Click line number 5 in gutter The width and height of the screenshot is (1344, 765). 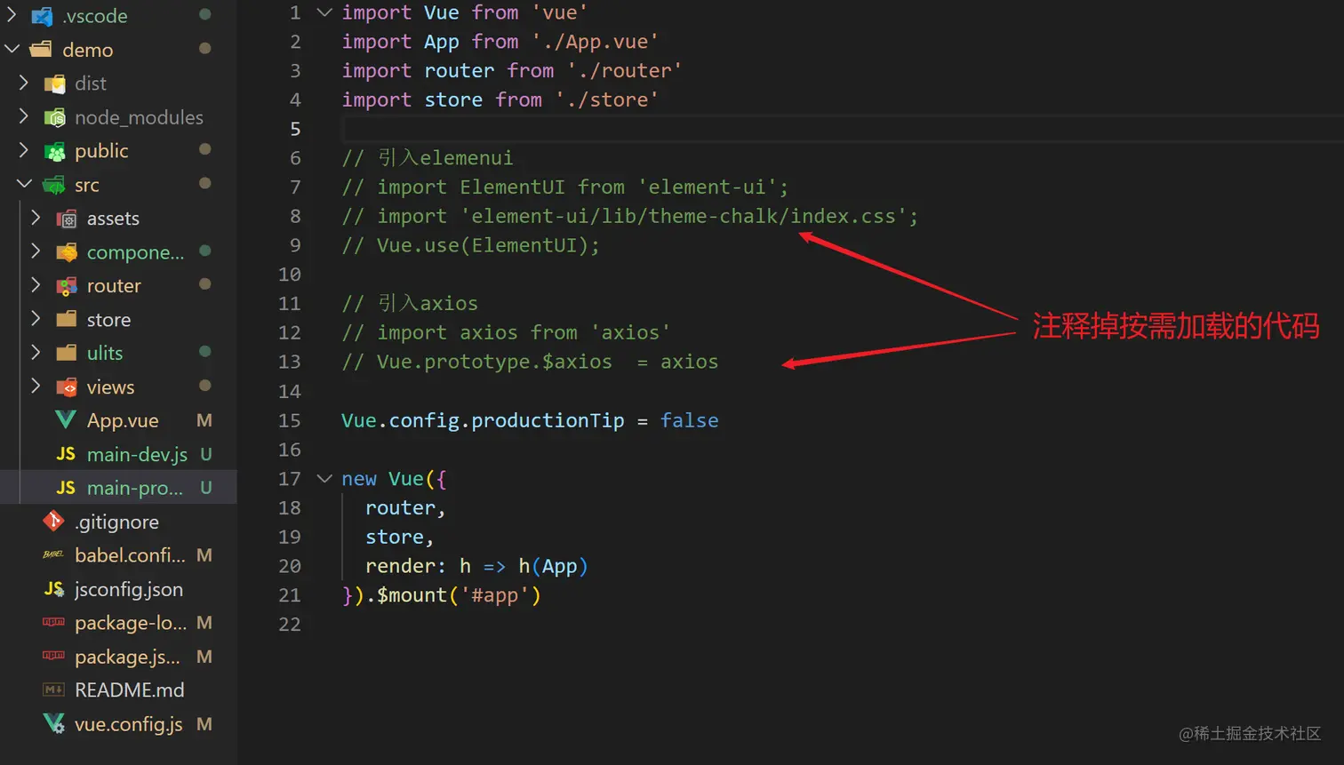295,129
